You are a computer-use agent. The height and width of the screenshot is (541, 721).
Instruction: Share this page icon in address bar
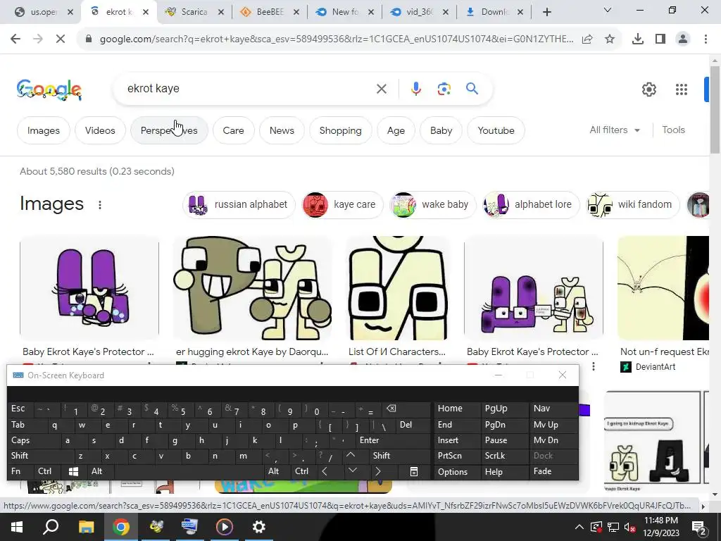pos(587,39)
